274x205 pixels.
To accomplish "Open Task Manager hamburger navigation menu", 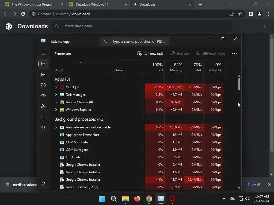I will click(43, 53).
